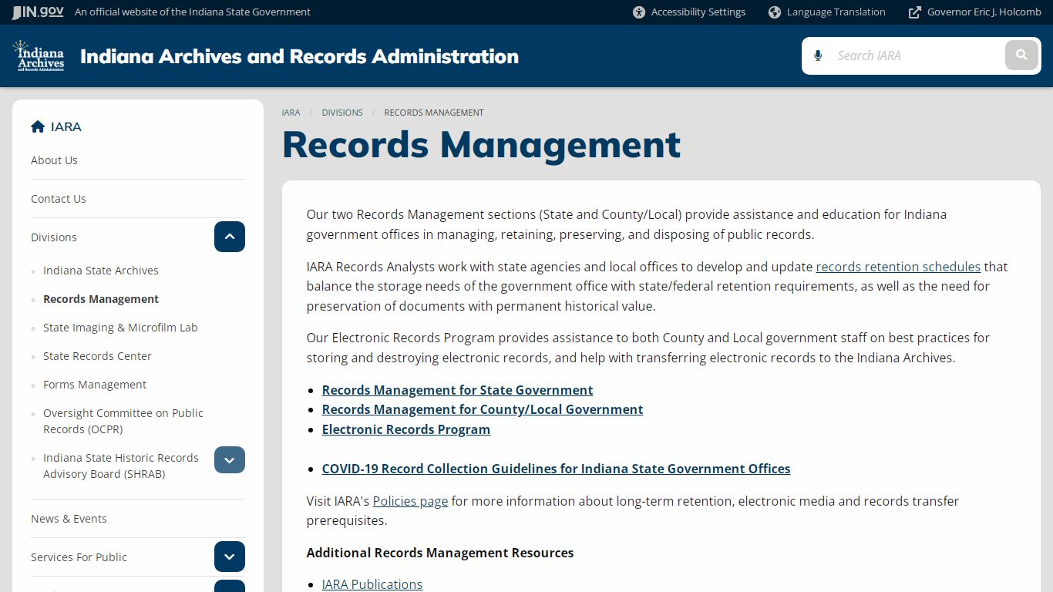Image resolution: width=1053 pixels, height=592 pixels.
Task: Click IARA breadcrumb link
Action: [x=291, y=113]
